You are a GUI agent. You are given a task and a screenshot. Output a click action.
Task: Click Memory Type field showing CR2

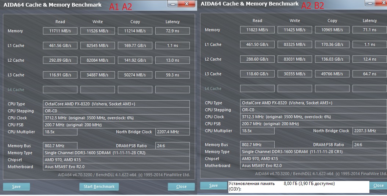tap(116, 153)
